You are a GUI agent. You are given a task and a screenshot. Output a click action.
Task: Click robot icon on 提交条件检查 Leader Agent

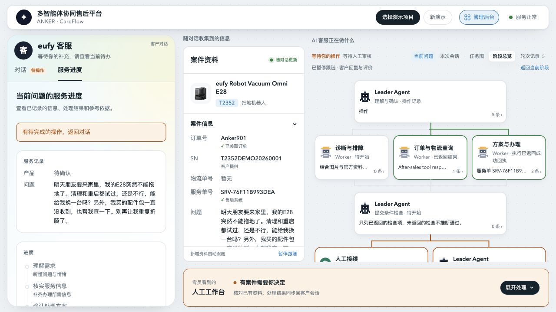[365, 208]
